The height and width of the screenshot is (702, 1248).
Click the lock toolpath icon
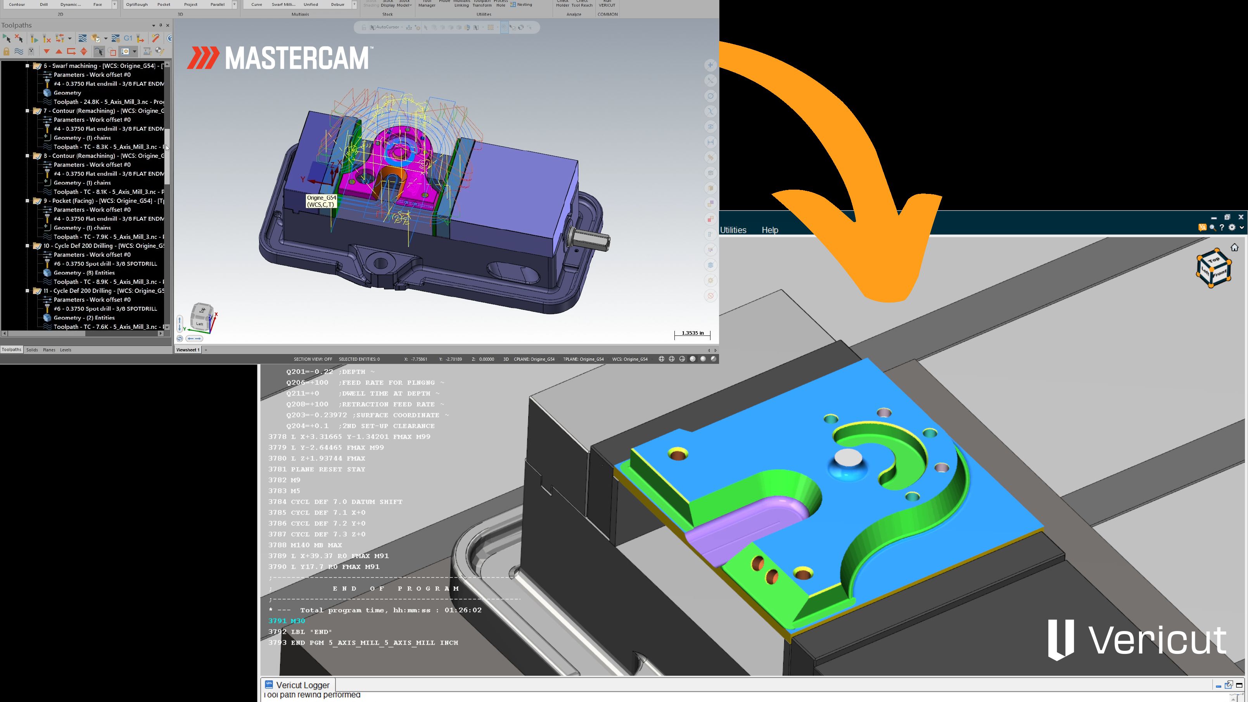pos(6,51)
